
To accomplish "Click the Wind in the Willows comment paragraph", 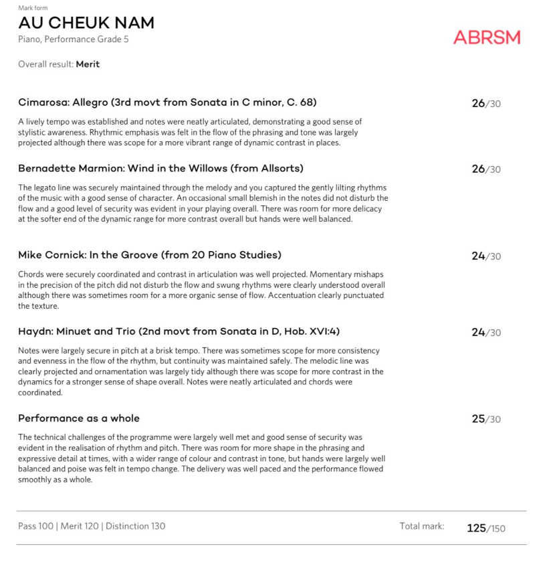I will (203, 203).
